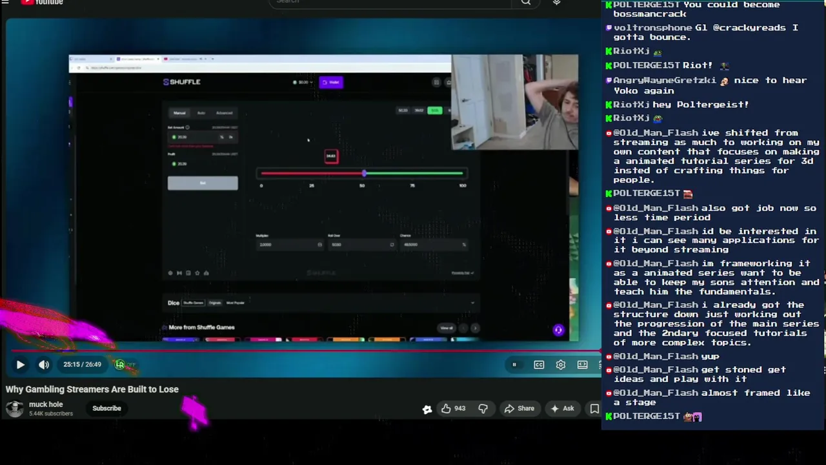Click the first recent roll result chip
826x465 pixels.
tap(403, 110)
